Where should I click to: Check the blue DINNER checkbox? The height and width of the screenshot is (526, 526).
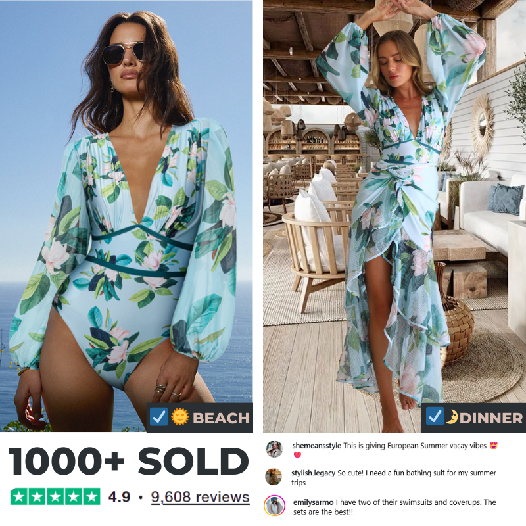click(x=435, y=416)
